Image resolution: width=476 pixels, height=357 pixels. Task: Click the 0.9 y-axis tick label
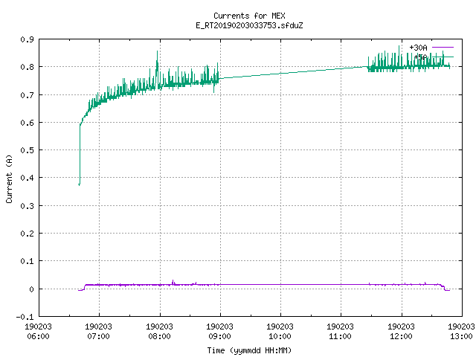pos(27,39)
